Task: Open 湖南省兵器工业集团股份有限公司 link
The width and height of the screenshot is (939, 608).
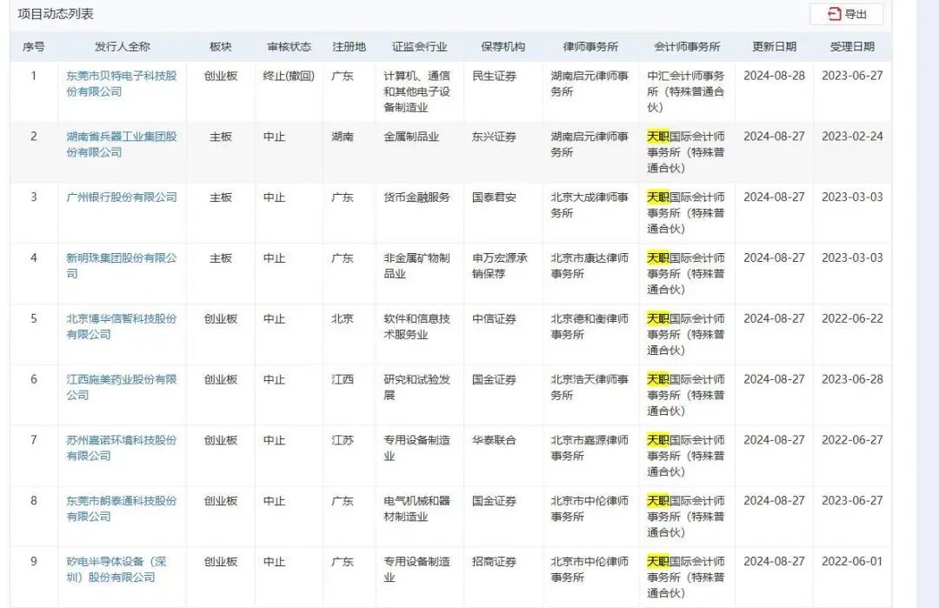Action: (x=122, y=144)
